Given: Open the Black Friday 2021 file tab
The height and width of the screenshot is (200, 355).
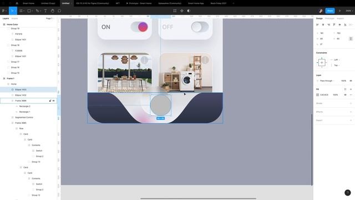Looking at the screenshot, I should tap(219, 3).
